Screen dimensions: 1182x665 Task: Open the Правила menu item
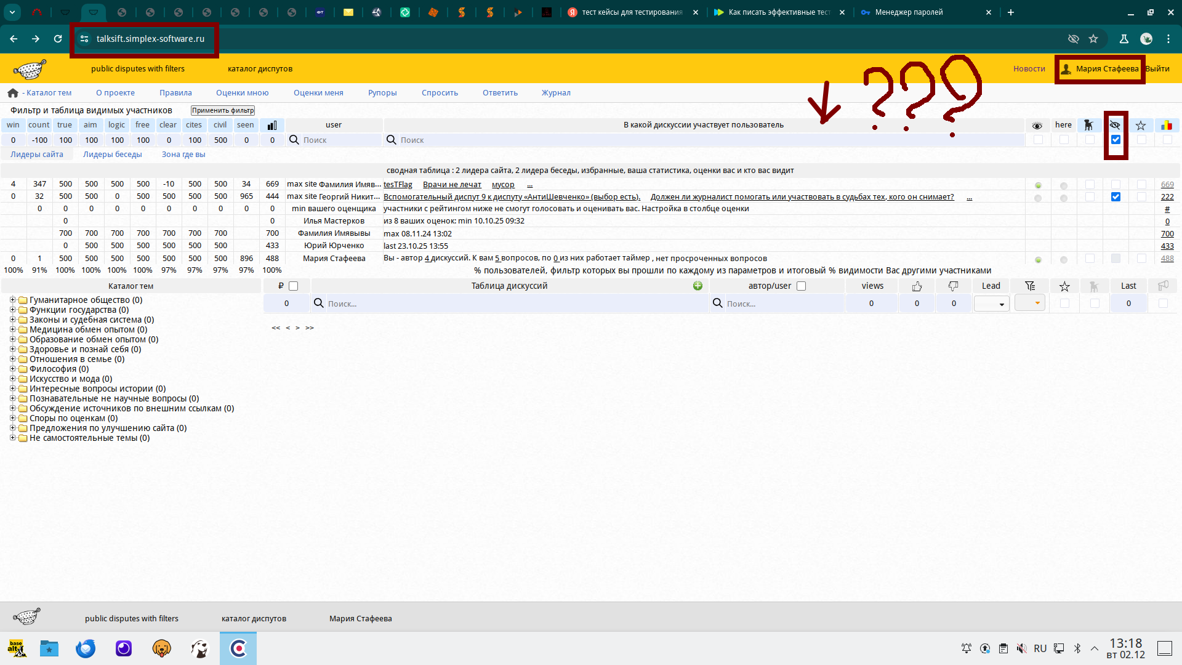(x=175, y=93)
